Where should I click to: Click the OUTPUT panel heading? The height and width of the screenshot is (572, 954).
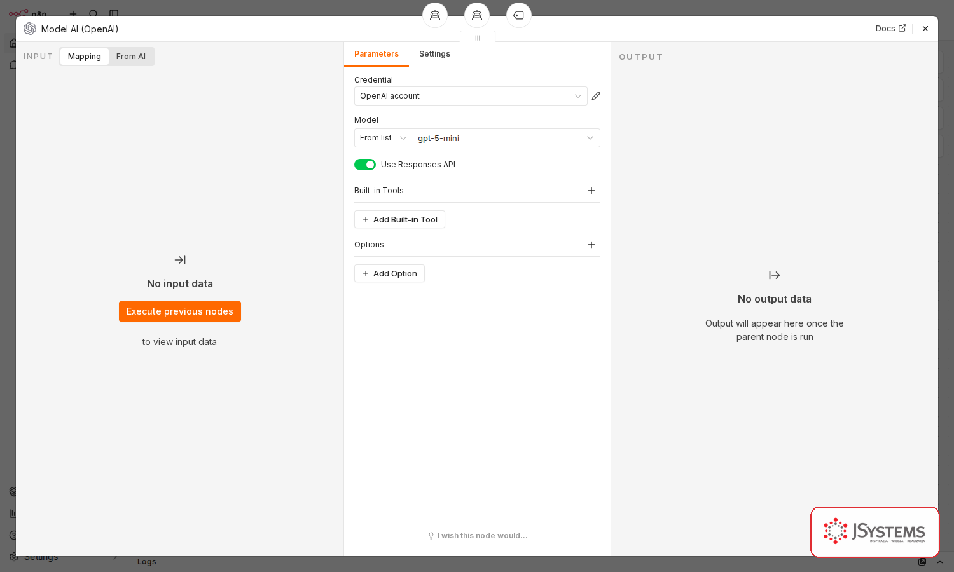[x=640, y=57]
